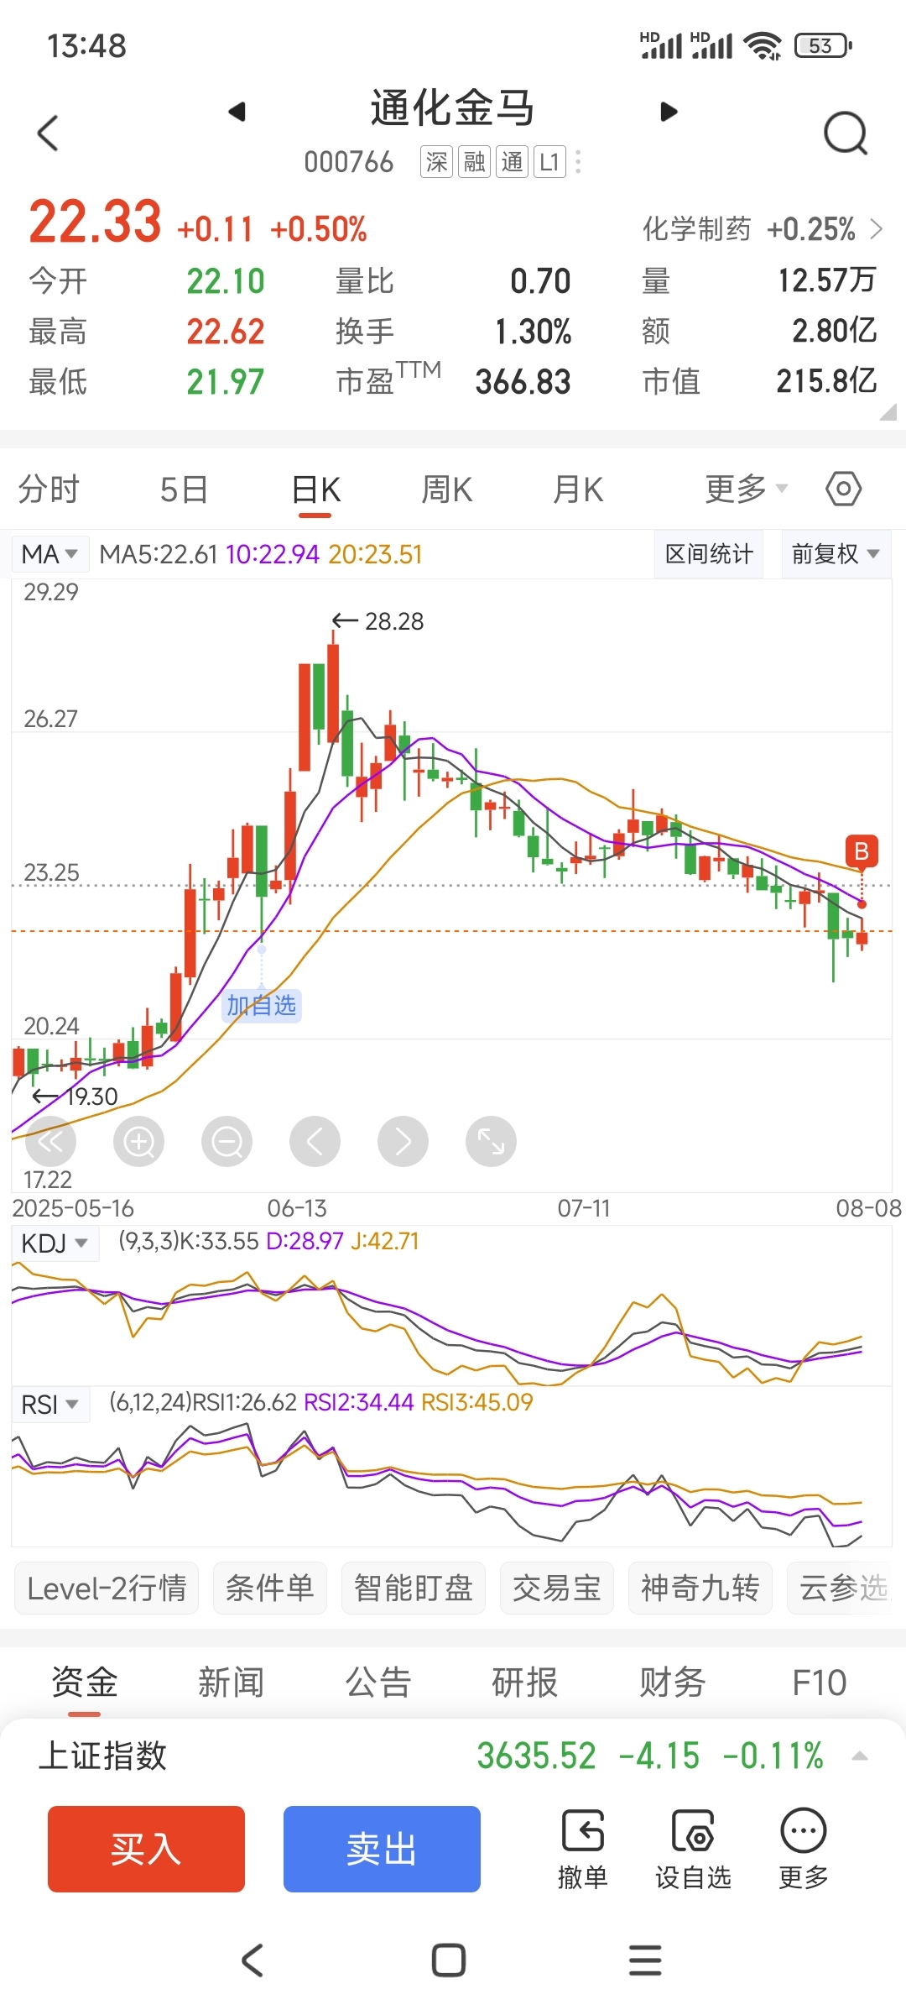This screenshot has height=2015, width=906.
Task: Tap the red 买入 buy button
Action: (146, 1849)
